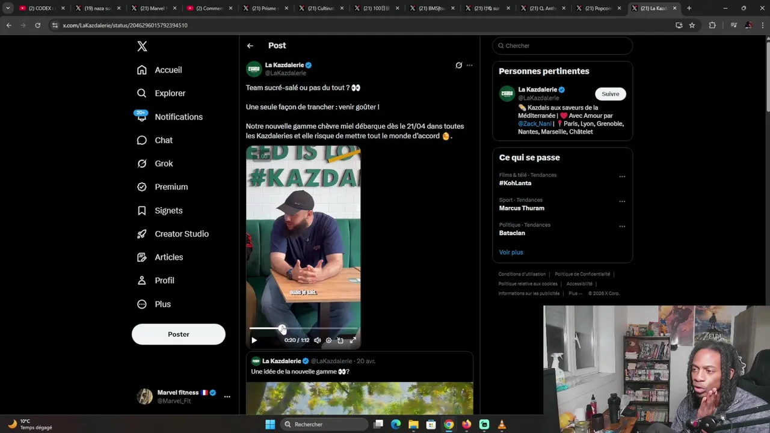Viewport: 770px width, 433px height.
Task: Open File Explorer from the taskbar
Action: click(413, 425)
